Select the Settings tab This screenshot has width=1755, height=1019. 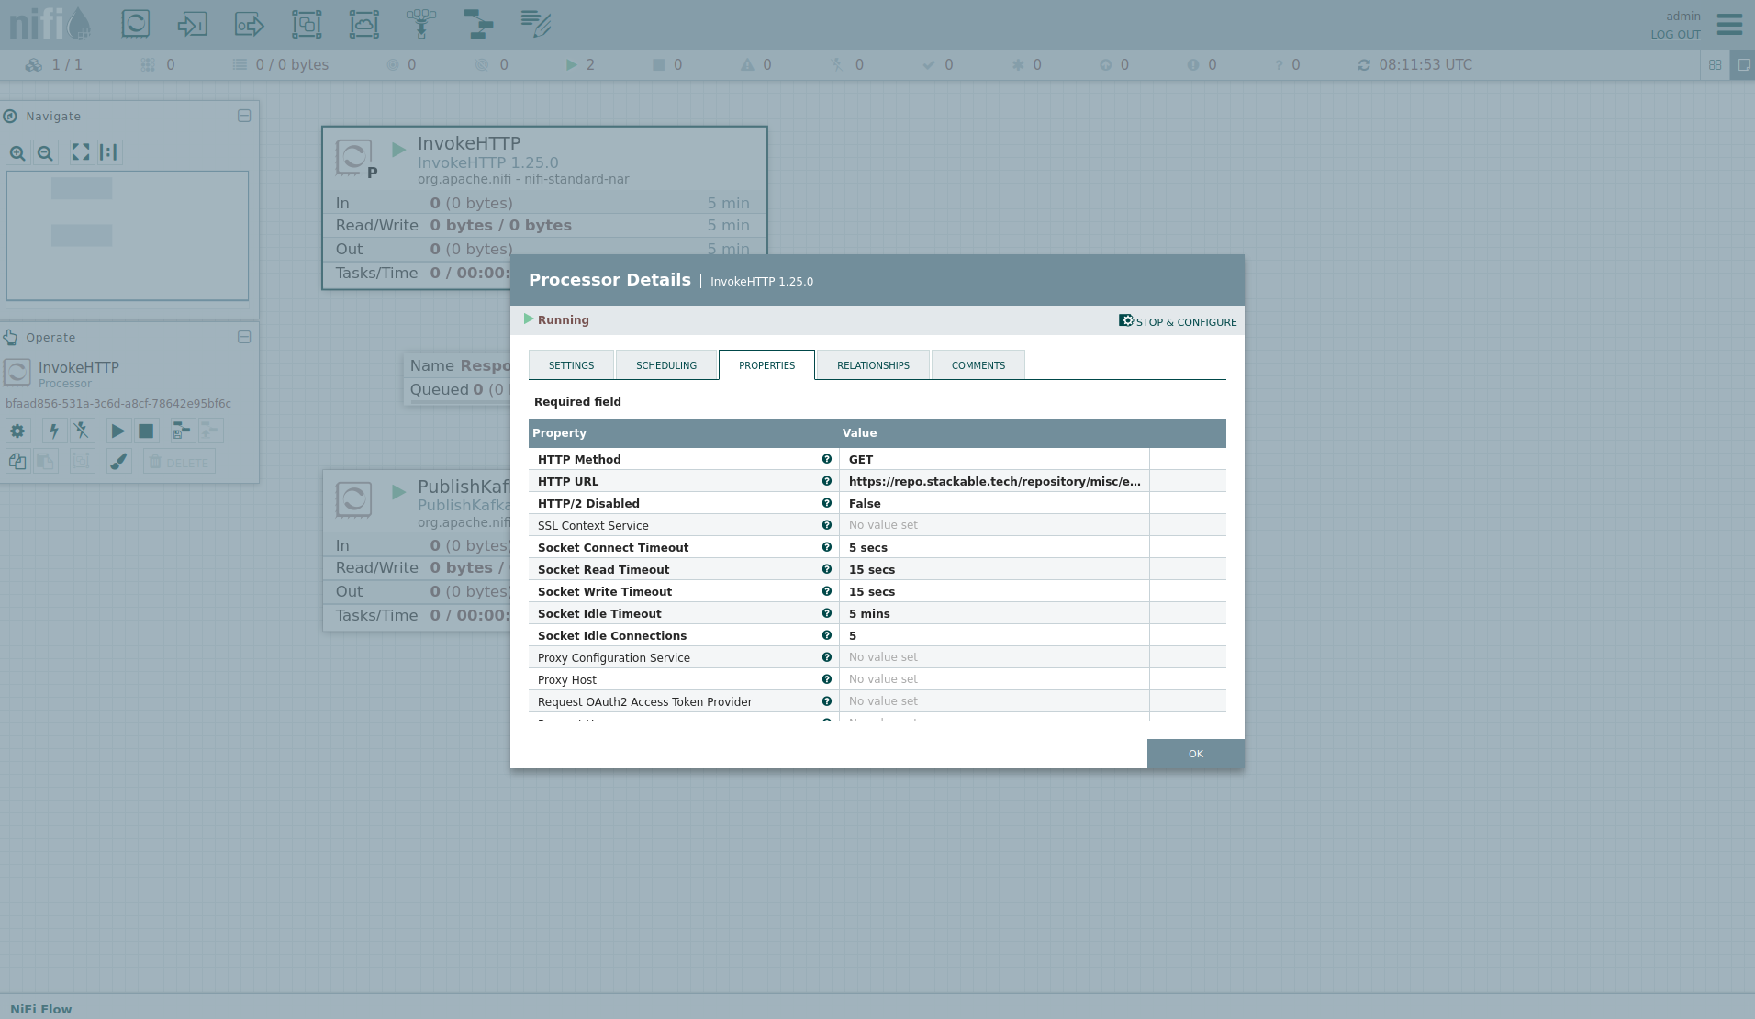point(571,365)
